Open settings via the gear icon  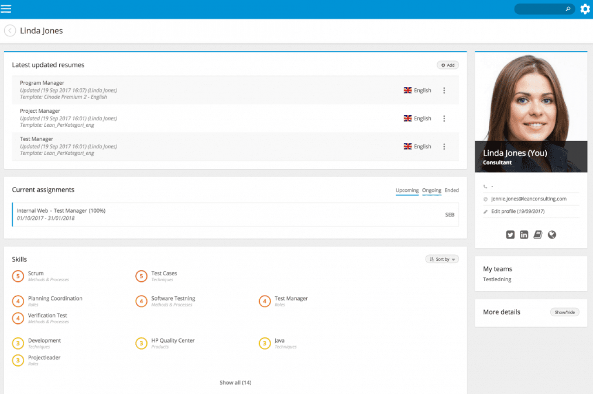point(585,9)
